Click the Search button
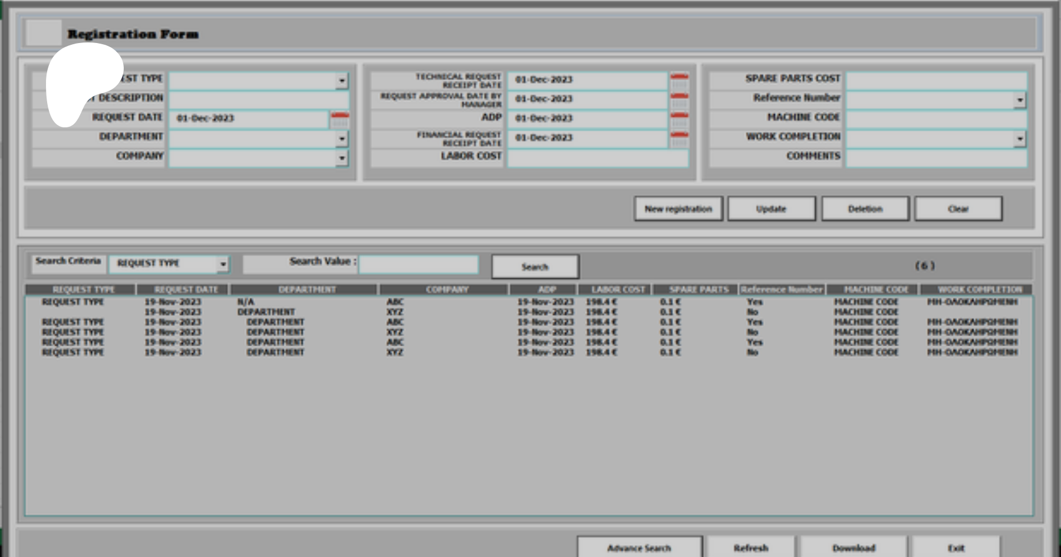Viewport: 1061px width, 557px height. [535, 267]
